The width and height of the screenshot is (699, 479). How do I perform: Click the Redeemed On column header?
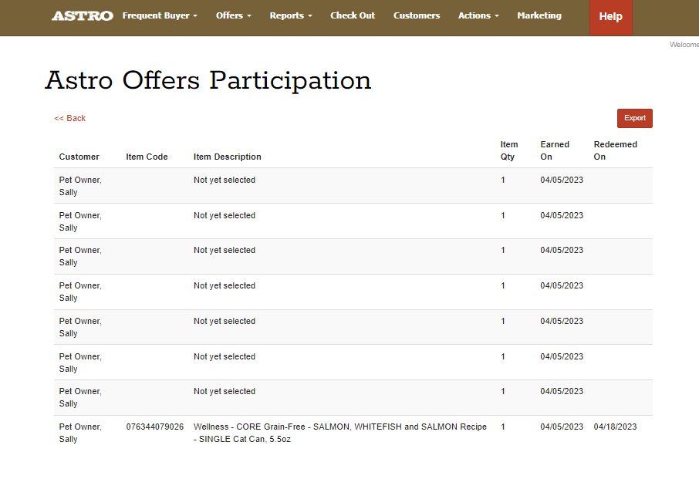[615, 150]
